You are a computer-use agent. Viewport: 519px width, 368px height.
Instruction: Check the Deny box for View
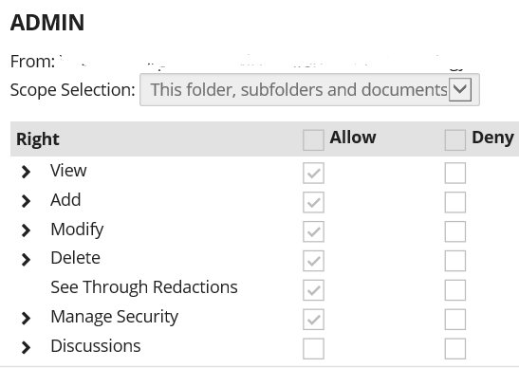pos(455,173)
